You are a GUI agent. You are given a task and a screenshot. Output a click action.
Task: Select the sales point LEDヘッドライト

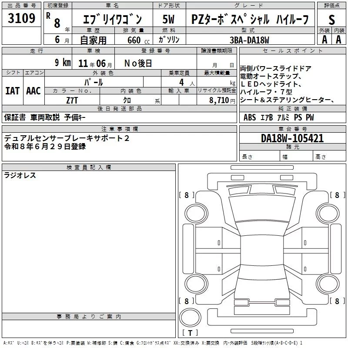271,84
